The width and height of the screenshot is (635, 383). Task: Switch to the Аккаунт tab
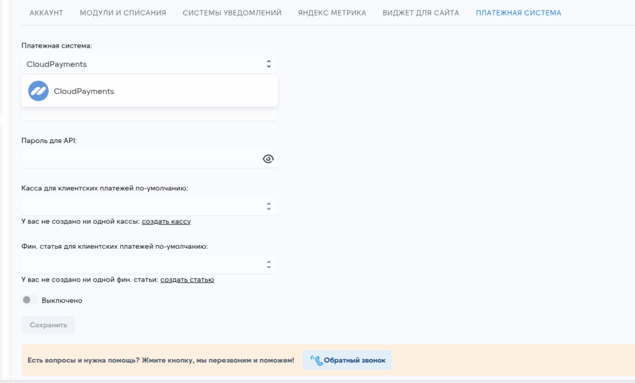pyautogui.click(x=47, y=12)
